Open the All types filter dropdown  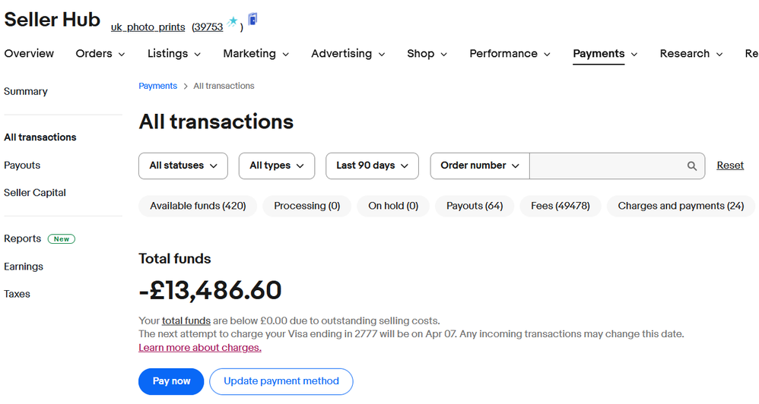pyautogui.click(x=276, y=166)
